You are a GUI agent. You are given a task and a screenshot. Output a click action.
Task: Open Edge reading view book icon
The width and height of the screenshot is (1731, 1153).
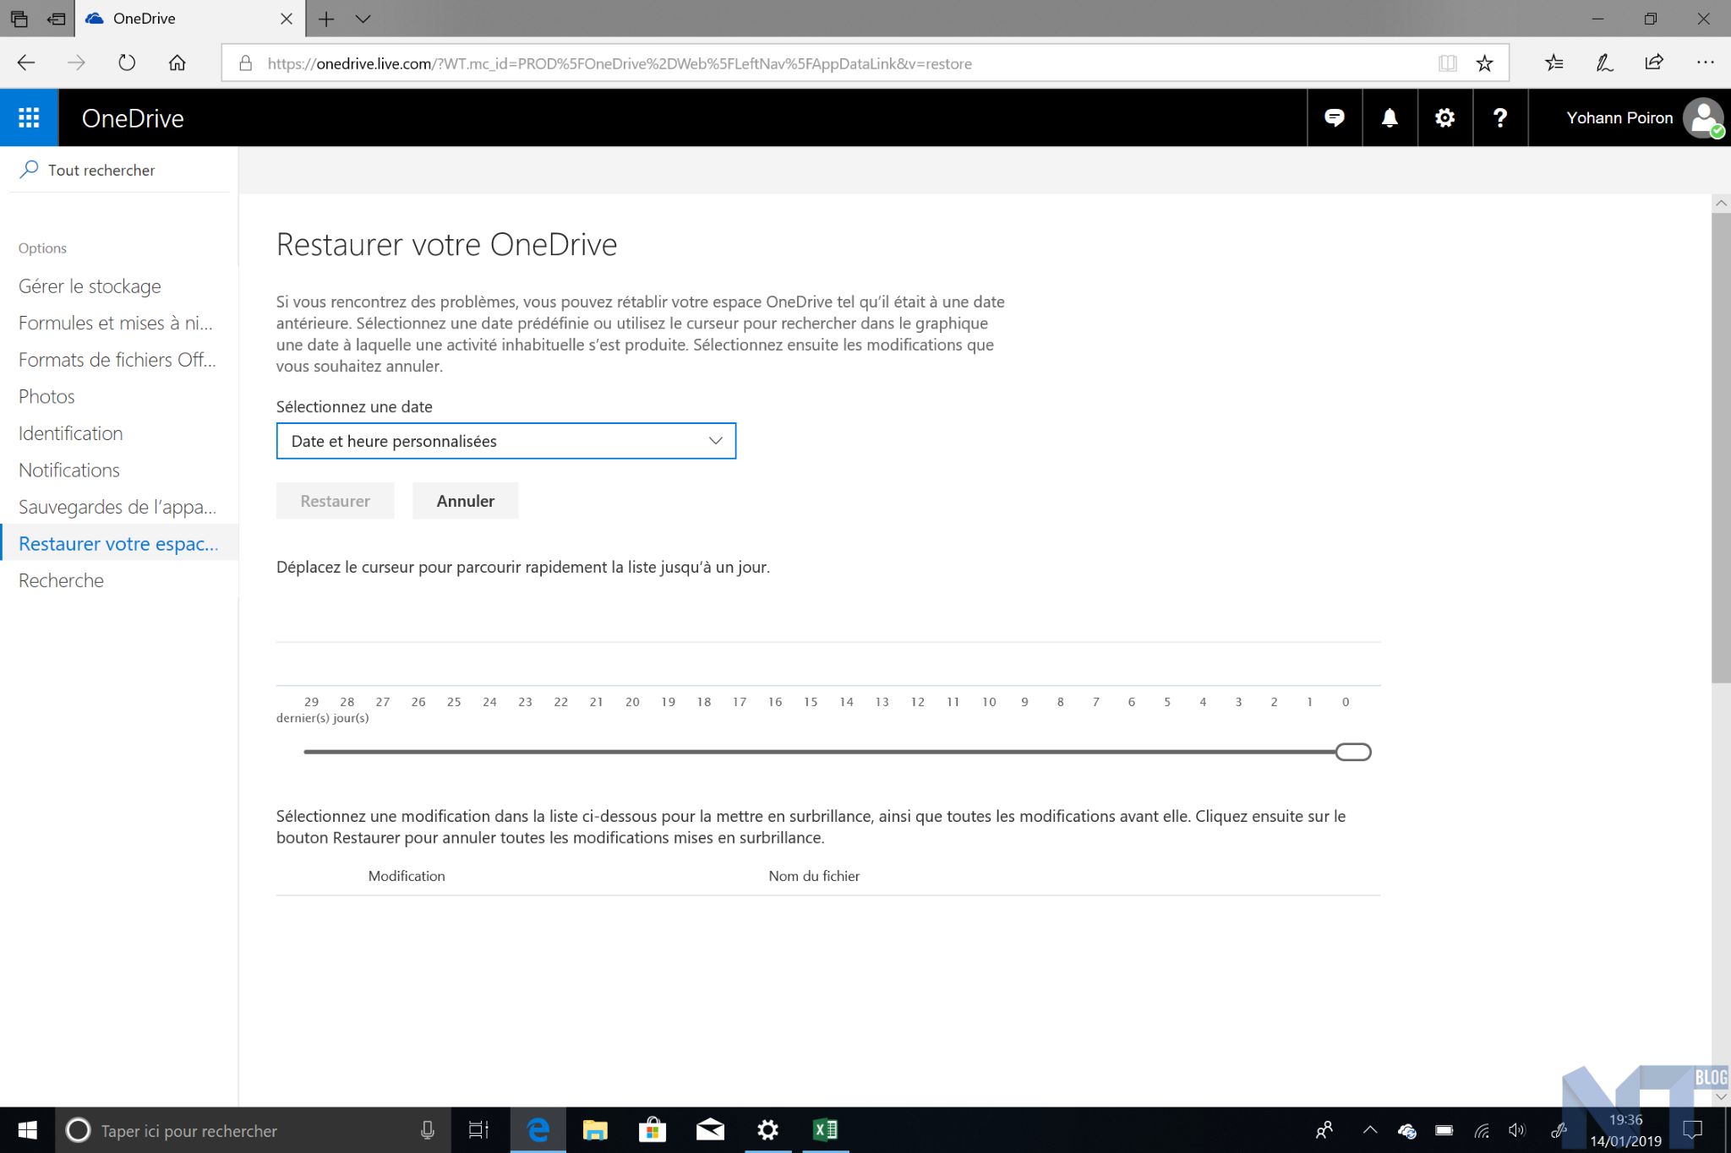[1447, 63]
